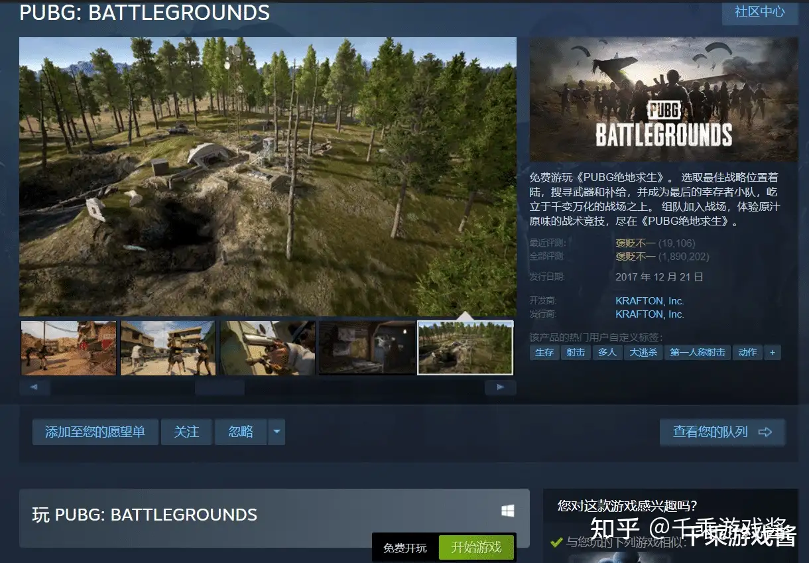
Task: Click 添加至您的愿望单
Action: click(95, 432)
